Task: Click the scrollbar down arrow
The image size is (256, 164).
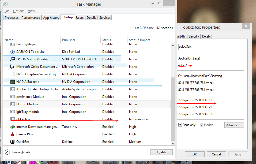Action: [x=173, y=143]
